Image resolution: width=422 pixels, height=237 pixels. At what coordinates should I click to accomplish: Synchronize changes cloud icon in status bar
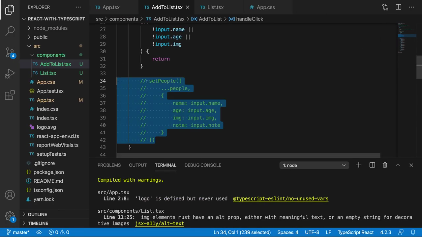[39, 232]
